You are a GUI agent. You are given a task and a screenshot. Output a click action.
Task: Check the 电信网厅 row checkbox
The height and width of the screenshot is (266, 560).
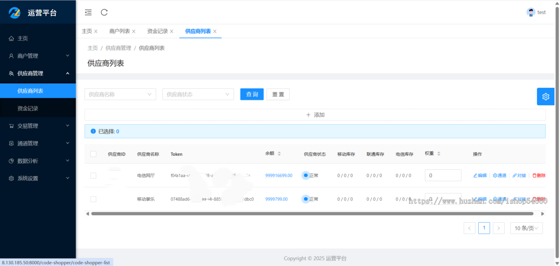[93, 175]
